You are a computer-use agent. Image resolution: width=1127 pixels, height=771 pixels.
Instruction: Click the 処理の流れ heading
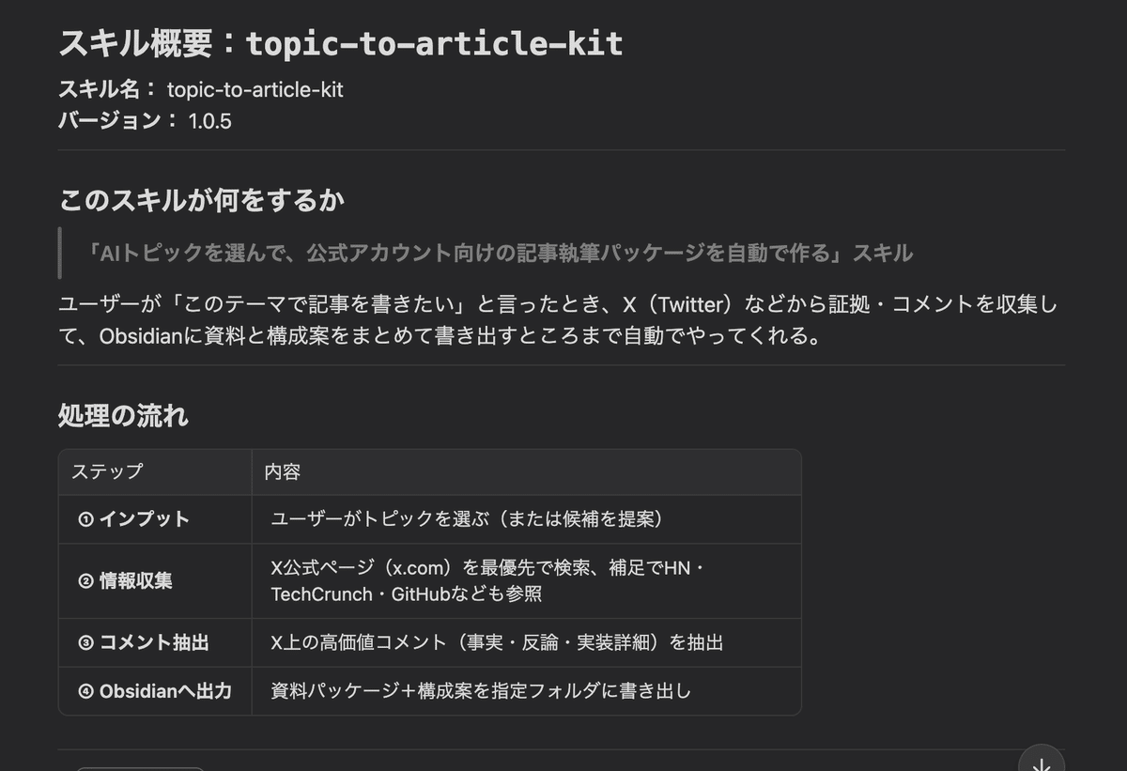click(x=123, y=415)
